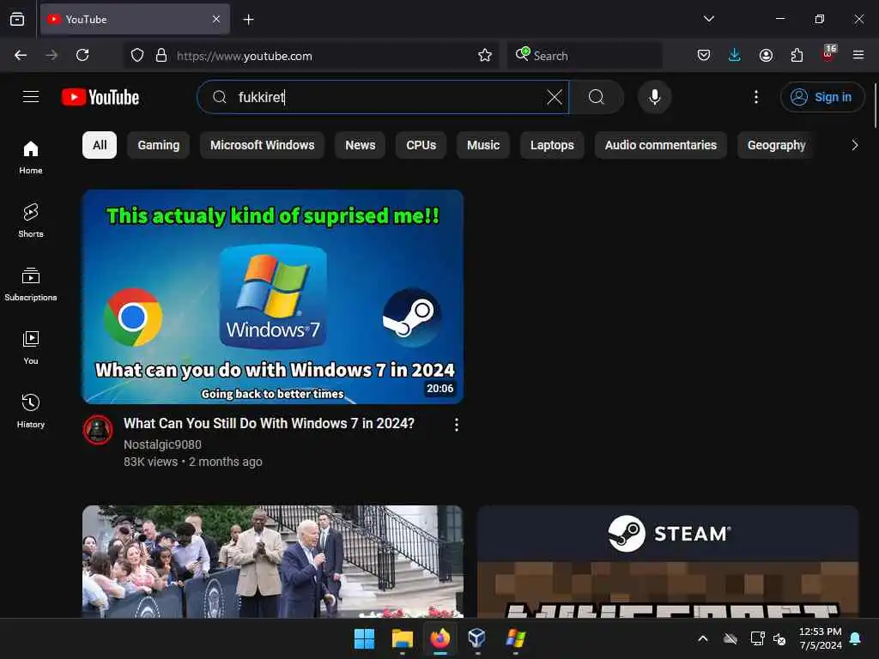Open Firefox View recent browsing icon
Image resolution: width=879 pixels, height=659 pixels.
pos(17,19)
